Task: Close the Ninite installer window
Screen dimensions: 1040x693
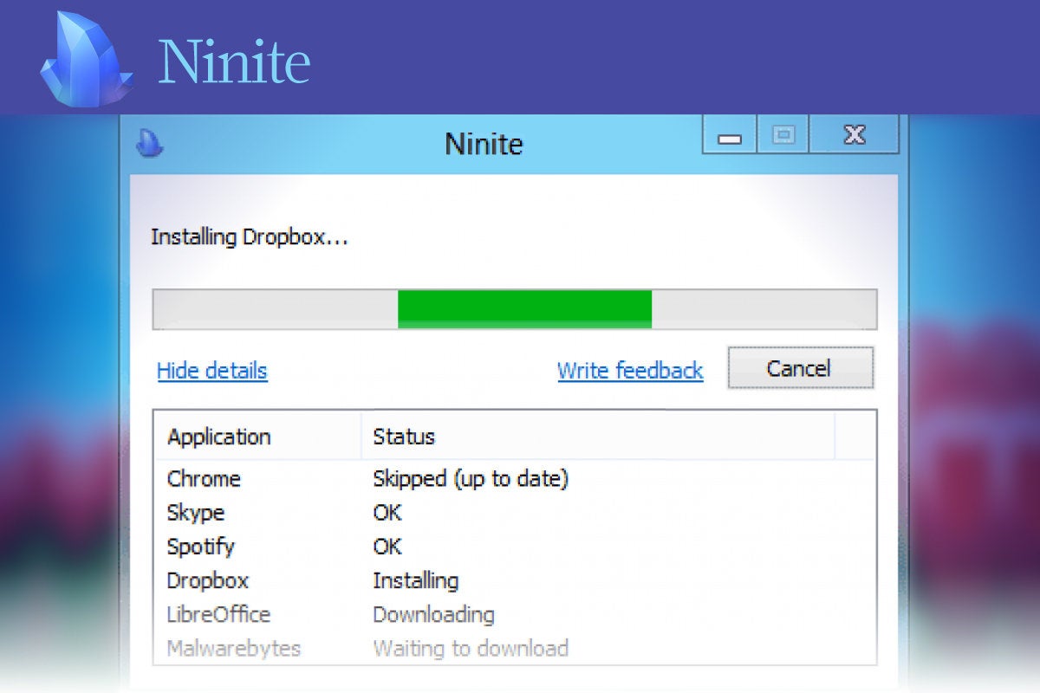Action: (x=855, y=135)
